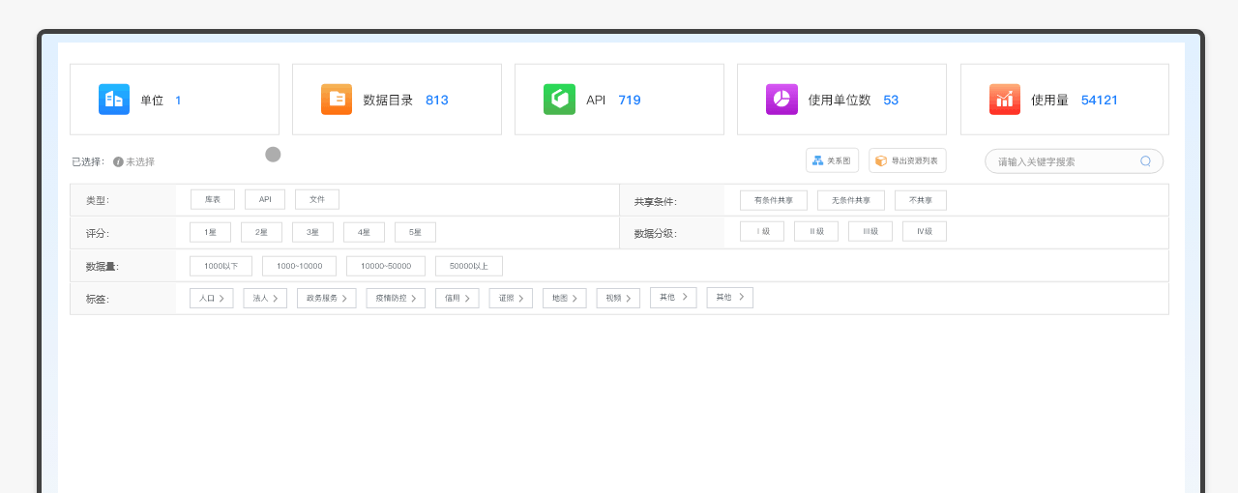The height and width of the screenshot is (493, 1238).
Task: Expand the 人口 tag
Action: [x=212, y=299]
